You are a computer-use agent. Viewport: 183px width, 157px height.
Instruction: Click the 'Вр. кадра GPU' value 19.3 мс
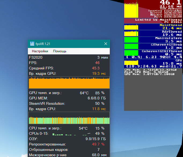99,74
